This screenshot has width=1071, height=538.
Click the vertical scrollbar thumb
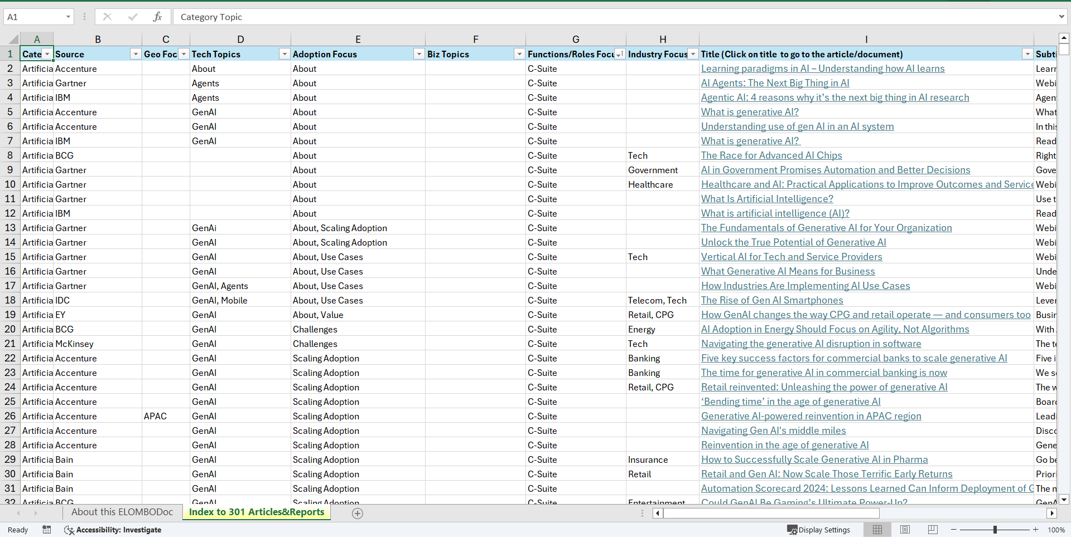point(1064,49)
